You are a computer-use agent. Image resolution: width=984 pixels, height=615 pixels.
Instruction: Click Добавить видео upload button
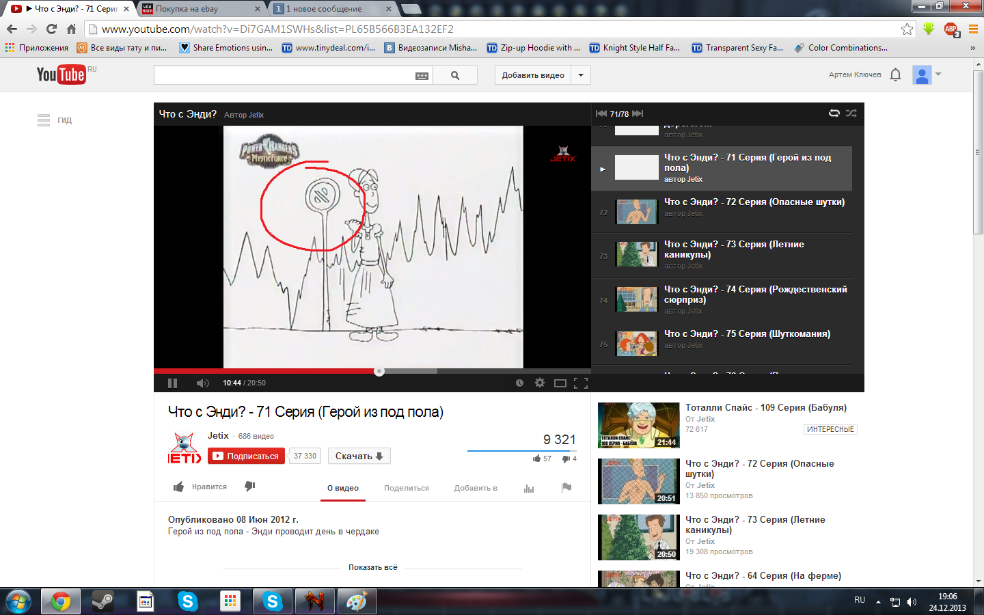[x=533, y=75]
